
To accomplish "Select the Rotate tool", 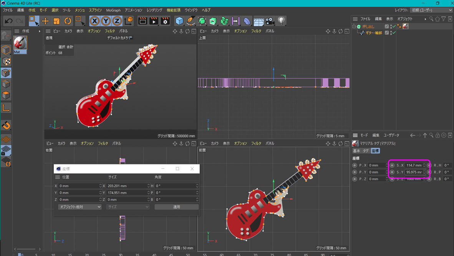I will [x=68, y=21].
